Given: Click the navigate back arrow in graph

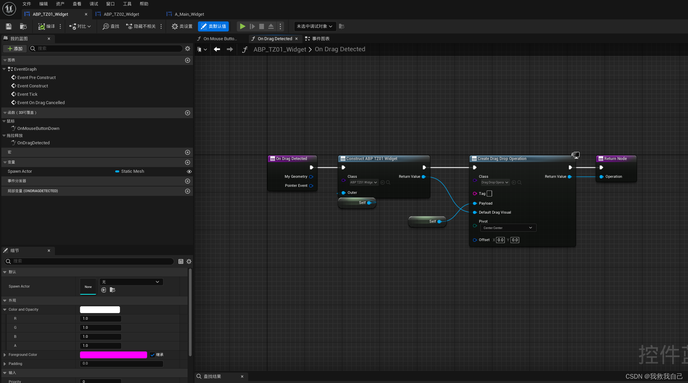Looking at the screenshot, I should (217, 49).
